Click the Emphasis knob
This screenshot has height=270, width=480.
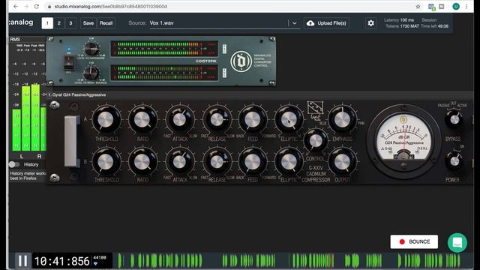coord(342,119)
